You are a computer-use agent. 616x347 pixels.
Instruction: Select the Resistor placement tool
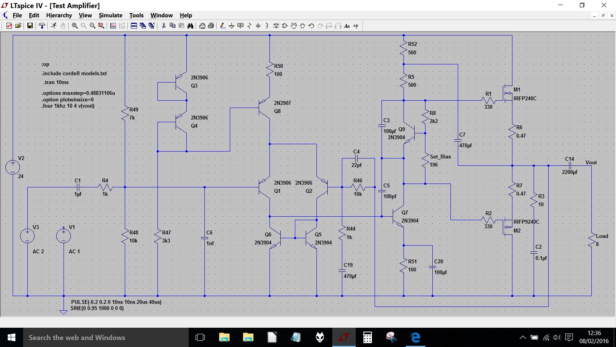(249, 26)
